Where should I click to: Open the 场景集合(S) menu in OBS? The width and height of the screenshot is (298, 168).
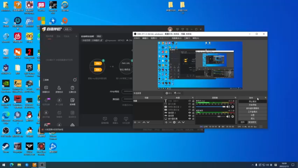[177, 38]
